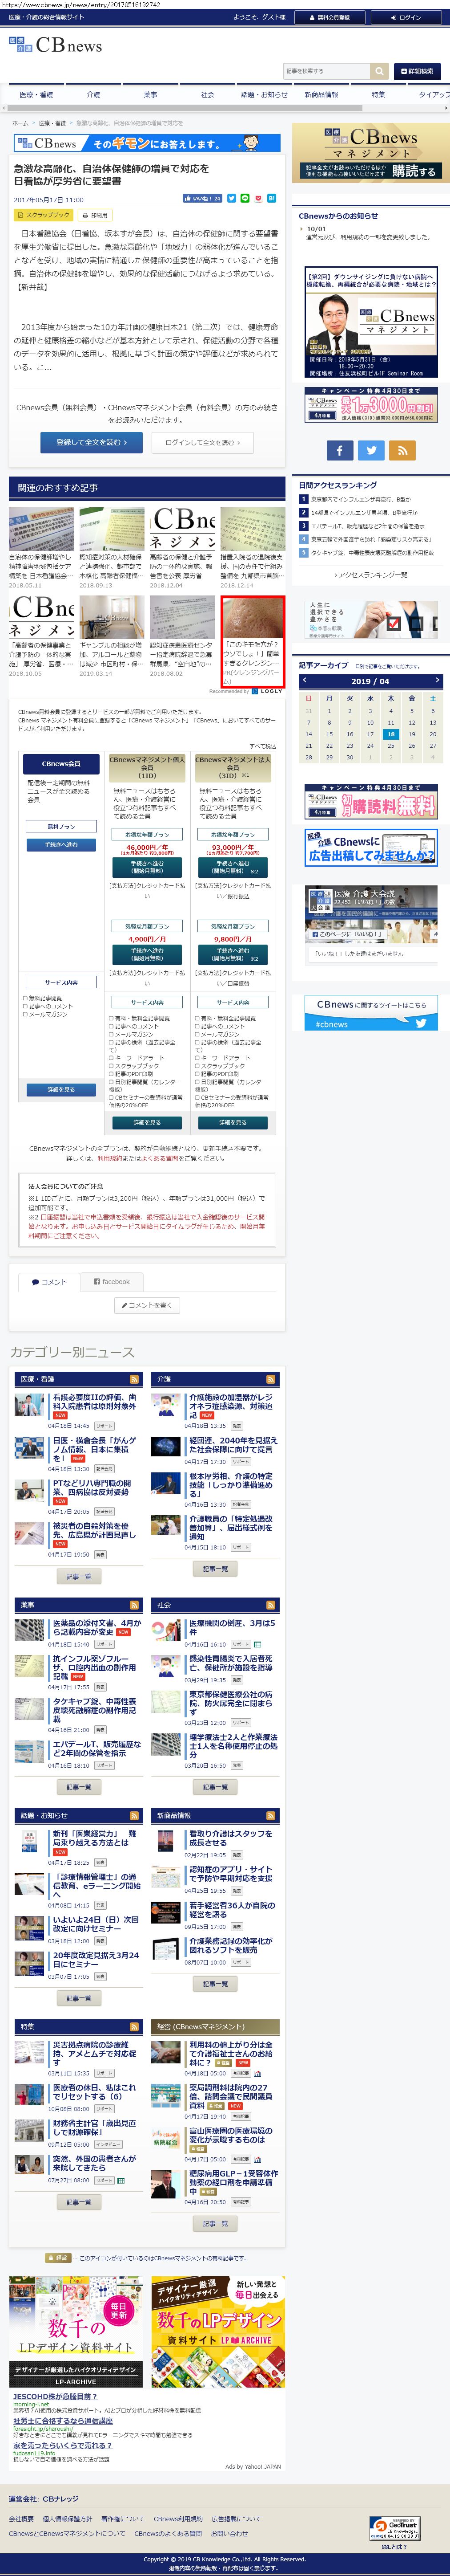Image resolution: width=450 pixels, height=2576 pixels.
Task: Click the スクラップブック button
Action: tap(44, 215)
